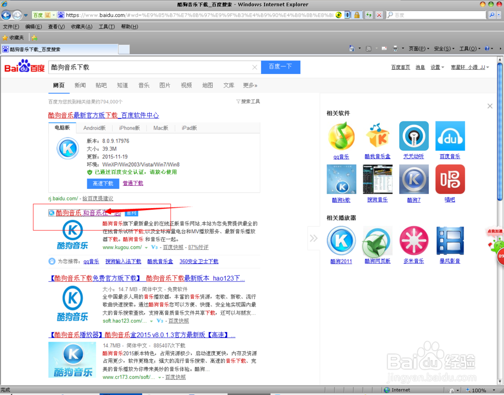Open the 唱吧 red app icon
The width and height of the screenshot is (504, 395).
pos(450,179)
